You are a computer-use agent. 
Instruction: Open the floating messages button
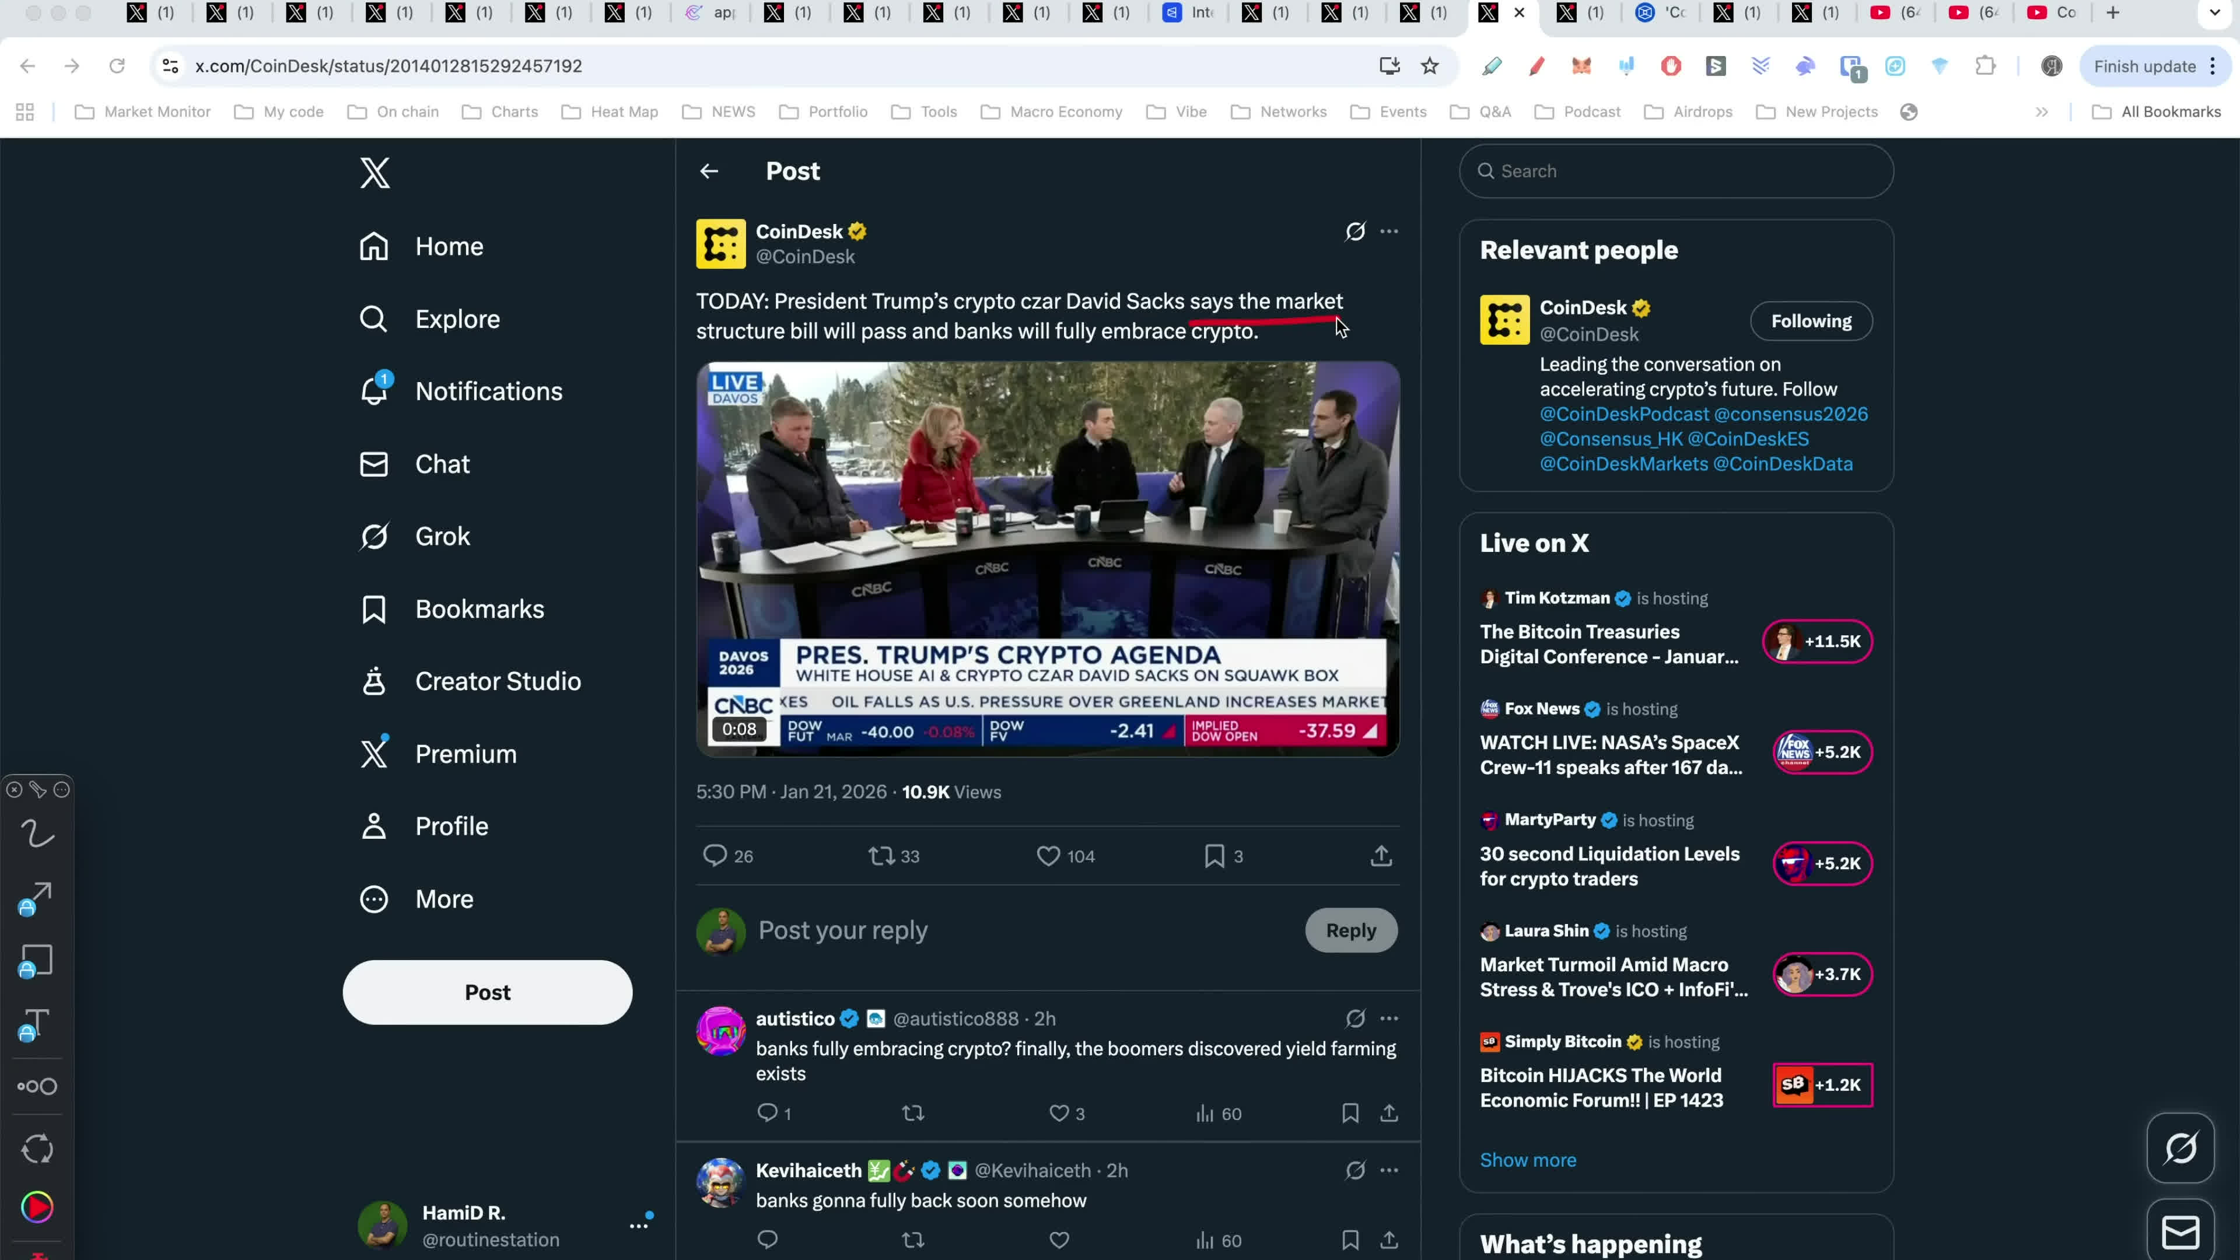coord(2180,1231)
